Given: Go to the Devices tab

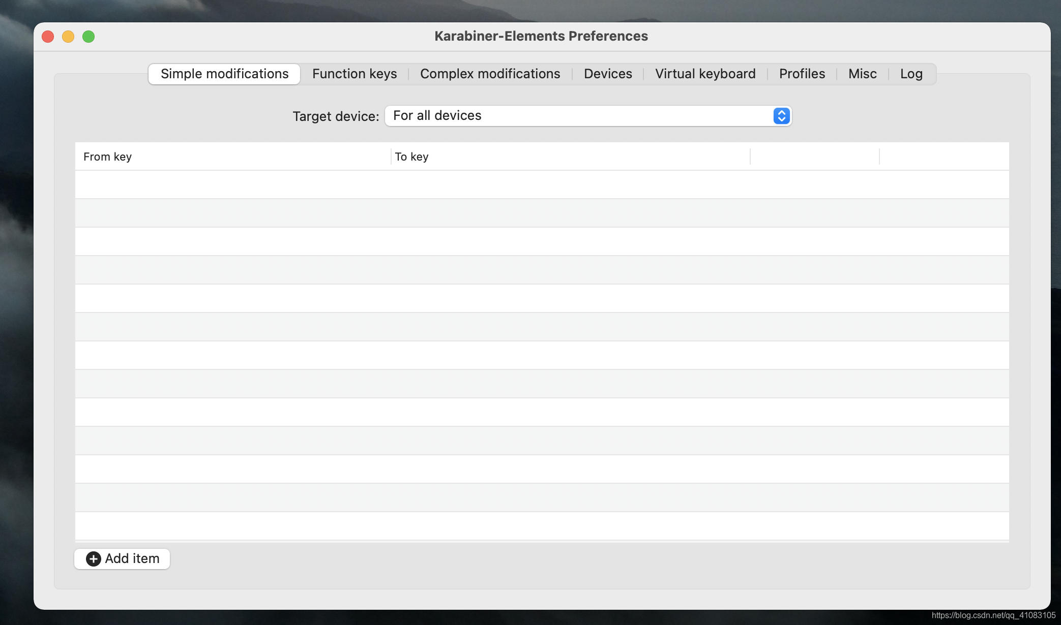Looking at the screenshot, I should coord(608,74).
